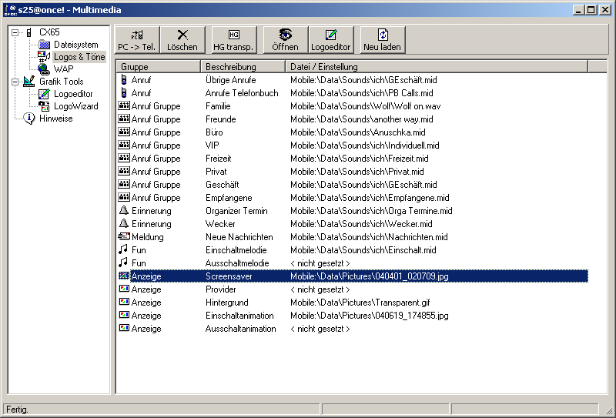Click bell icon of the Wecker row
The width and height of the screenshot is (616, 418).
pos(124,223)
